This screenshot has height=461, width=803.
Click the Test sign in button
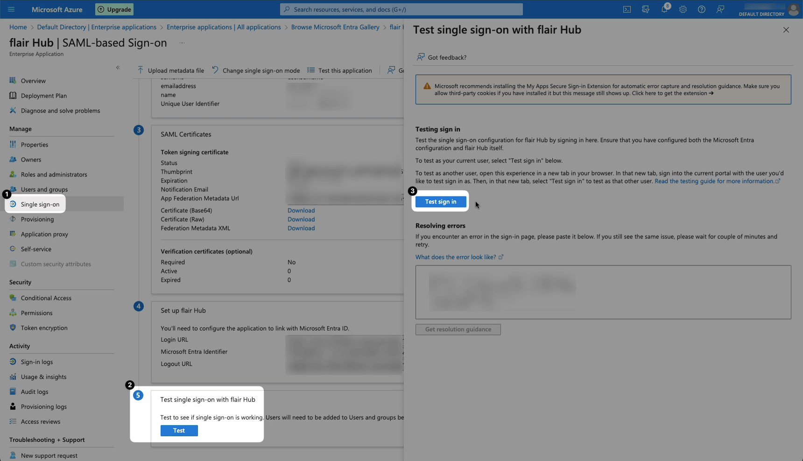point(441,202)
